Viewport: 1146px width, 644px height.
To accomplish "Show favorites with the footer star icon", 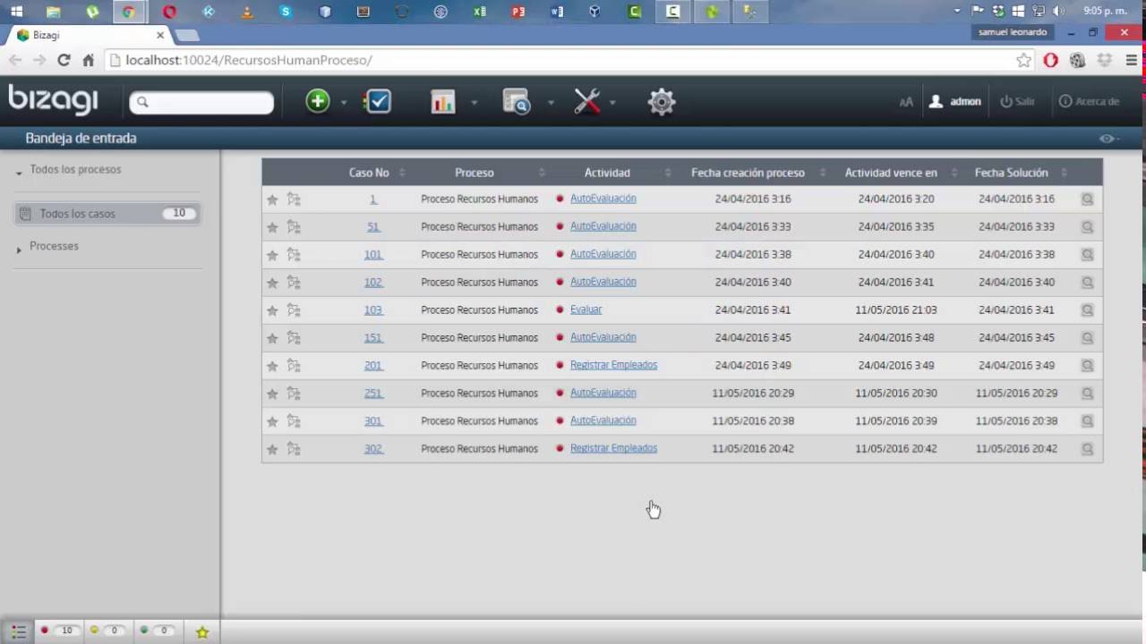I will (202, 632).
